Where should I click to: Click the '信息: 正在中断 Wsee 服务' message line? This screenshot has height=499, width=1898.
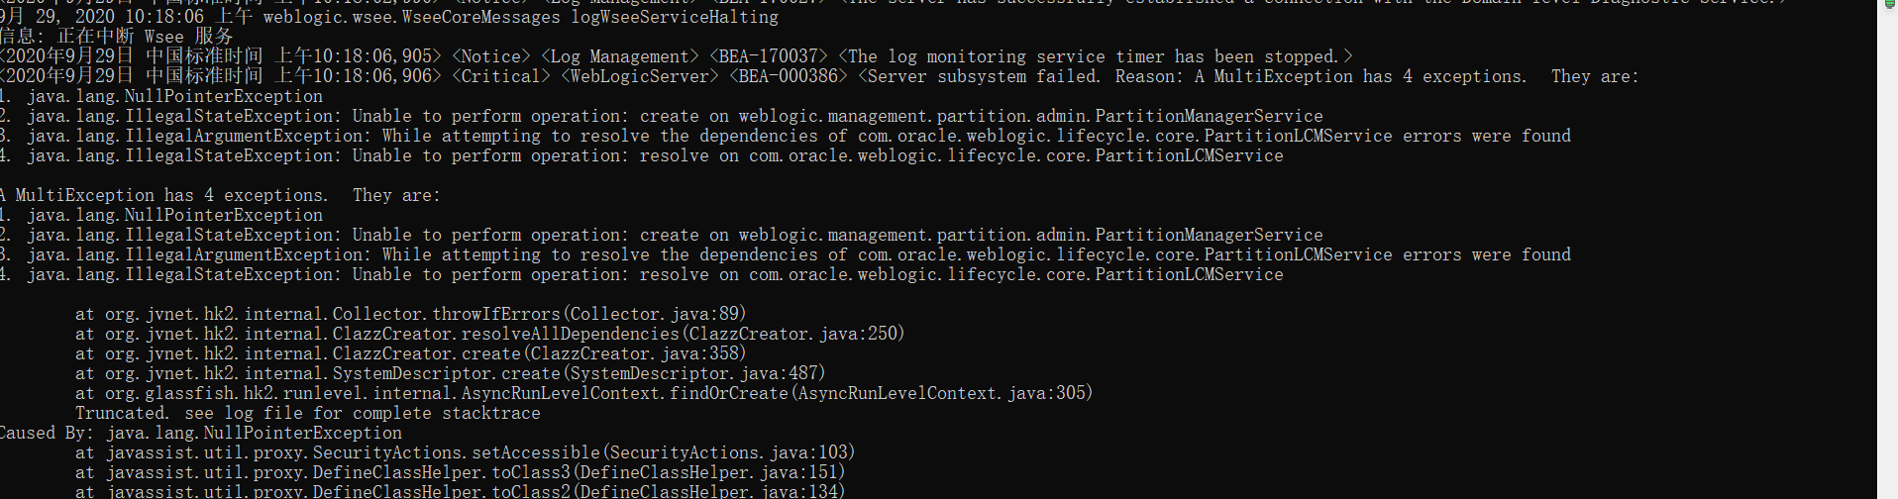coord(117,37)
